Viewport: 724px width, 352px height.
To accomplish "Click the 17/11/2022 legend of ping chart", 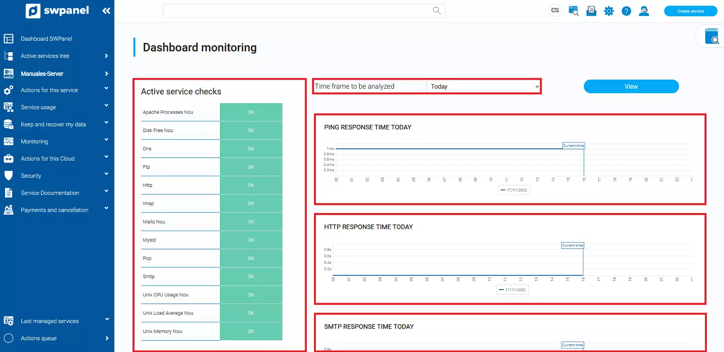I will [x=514, y=190].
